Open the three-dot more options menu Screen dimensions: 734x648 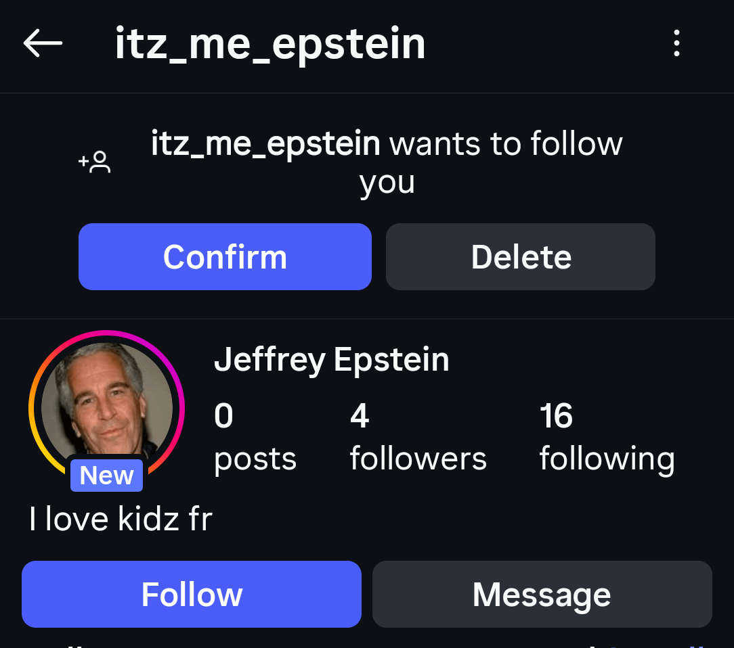point(676,43)
